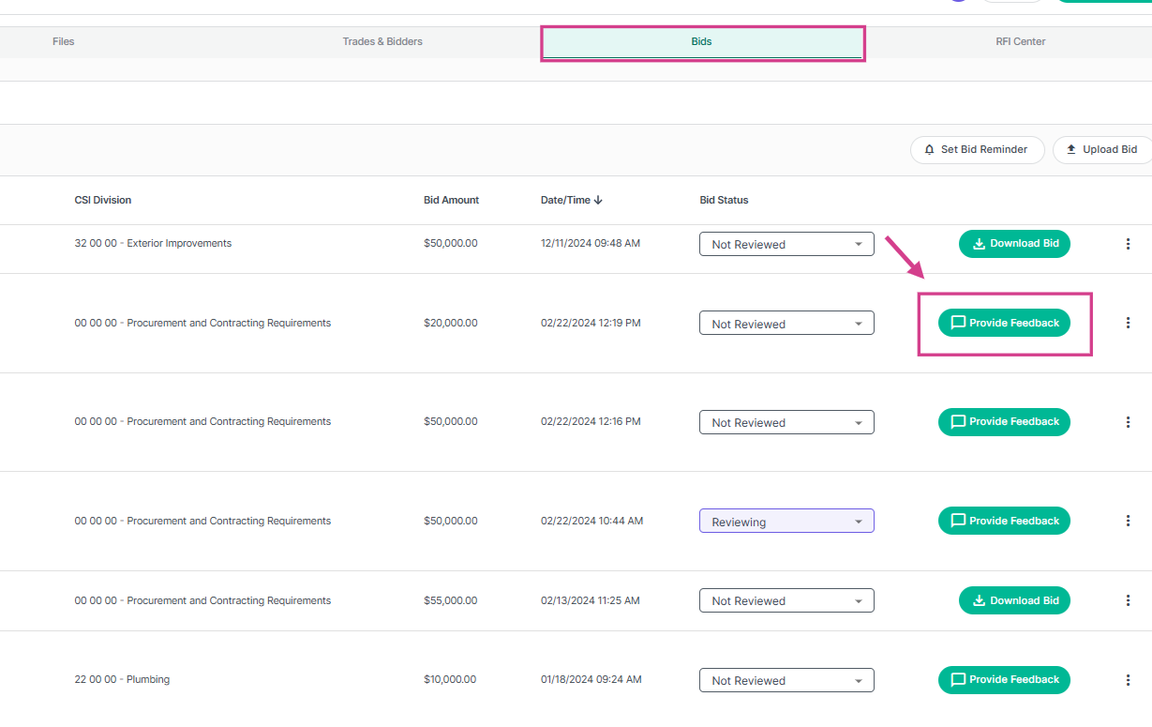
Task: Click date 01/18/2024 09:24 AM
Action: (591, 679)
